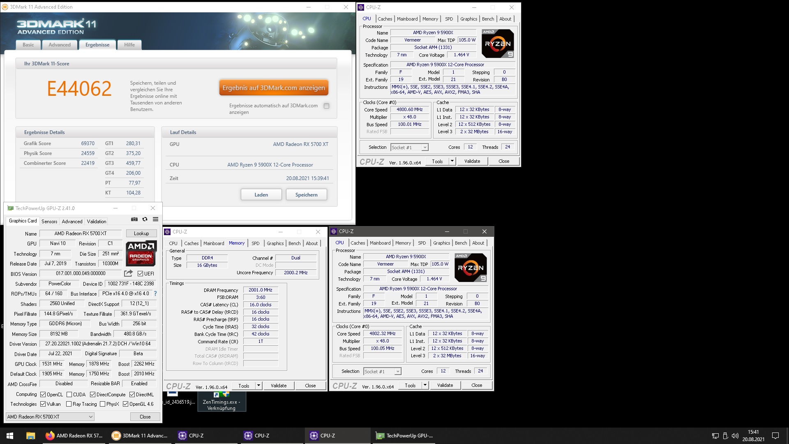Click the GPU-Z refresh icon
This screenshot has width=789, height=444.
tap(145, 219)
